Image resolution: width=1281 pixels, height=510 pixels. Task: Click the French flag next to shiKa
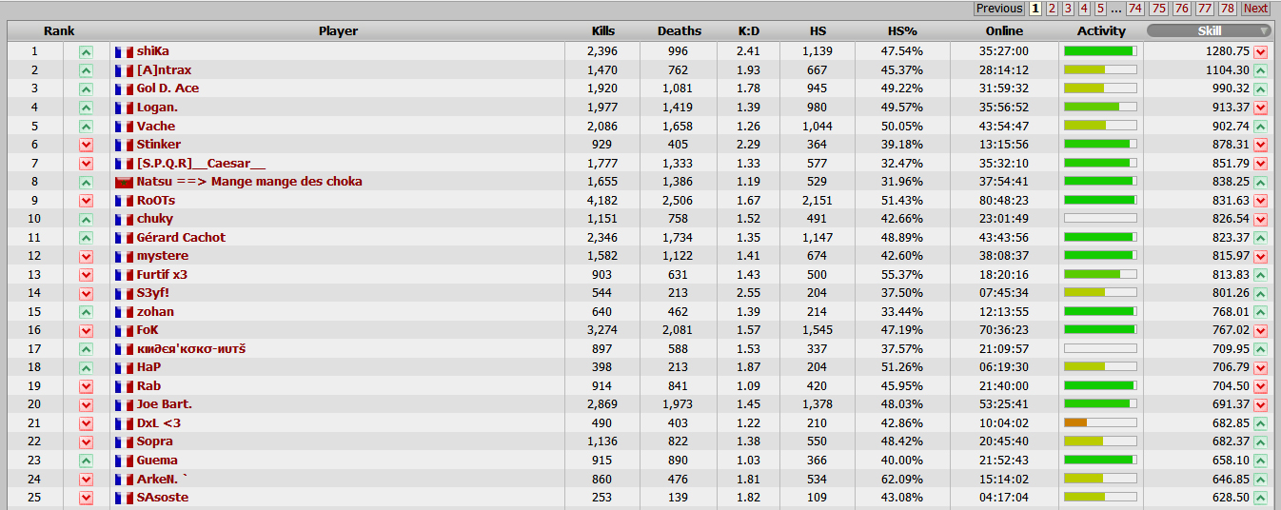(124, 51)
